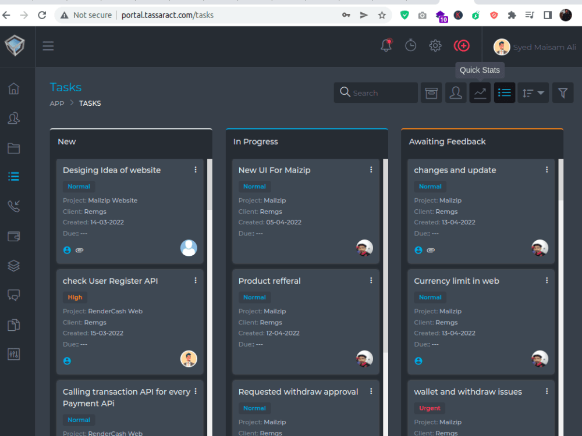
Task: Open the Payments section in the sidebar
Action: point(13,236)
